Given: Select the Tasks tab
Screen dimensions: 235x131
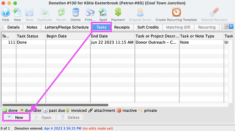Looking at the screenshot, I should point(101,27).
